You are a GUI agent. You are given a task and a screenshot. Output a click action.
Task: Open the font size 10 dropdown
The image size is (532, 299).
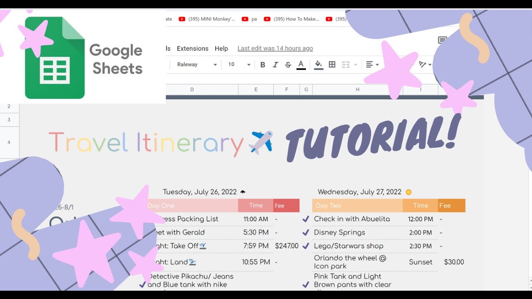tap(239, 64)
